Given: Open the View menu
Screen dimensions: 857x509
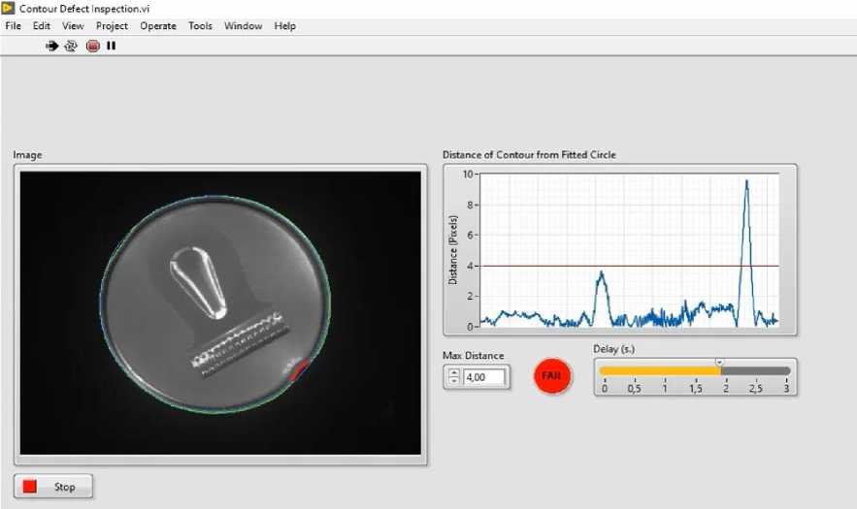Looking at the screenshot, I should (73, 26).
